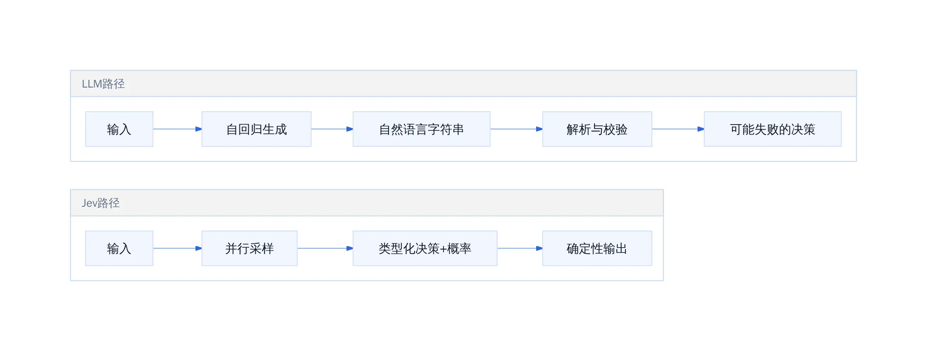The image size is (927, 351).
Task: Click arrow from 类型化决策+概率 to 确定性输出
Action: tap(520, 248)
